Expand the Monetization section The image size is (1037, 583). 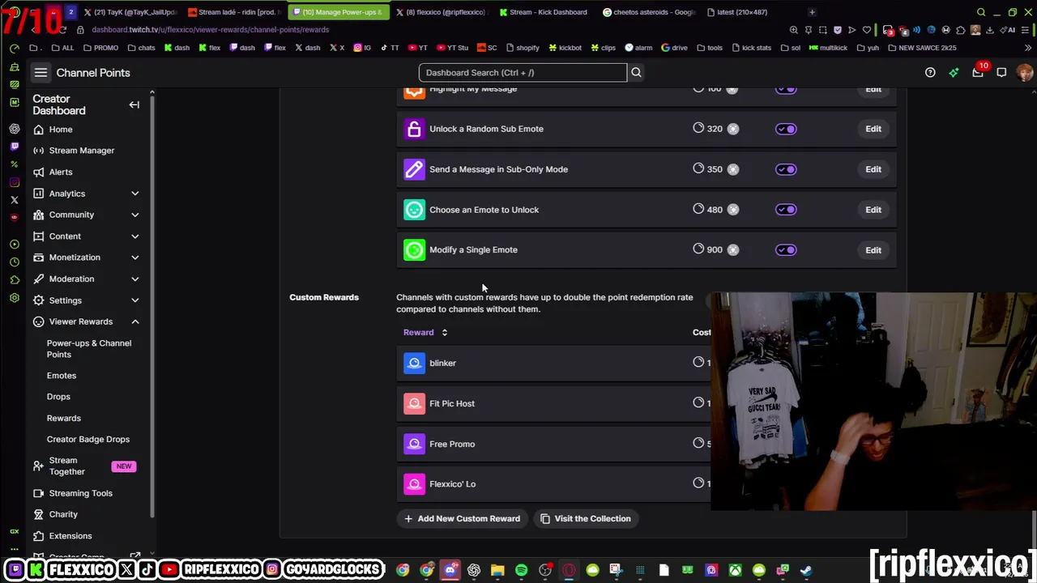135,257
